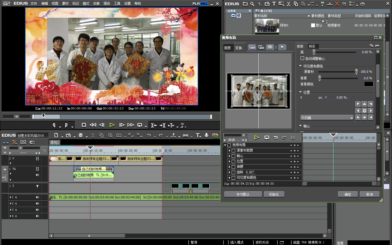Open the voice-over microphone tool

point(207,135)
